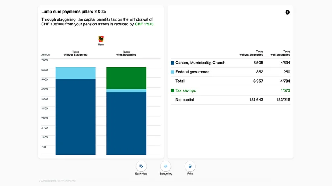Viewport: 332px width, 186px height.
Task: Select light blue federal segment without staggering
Action: [x=76, y=73]
